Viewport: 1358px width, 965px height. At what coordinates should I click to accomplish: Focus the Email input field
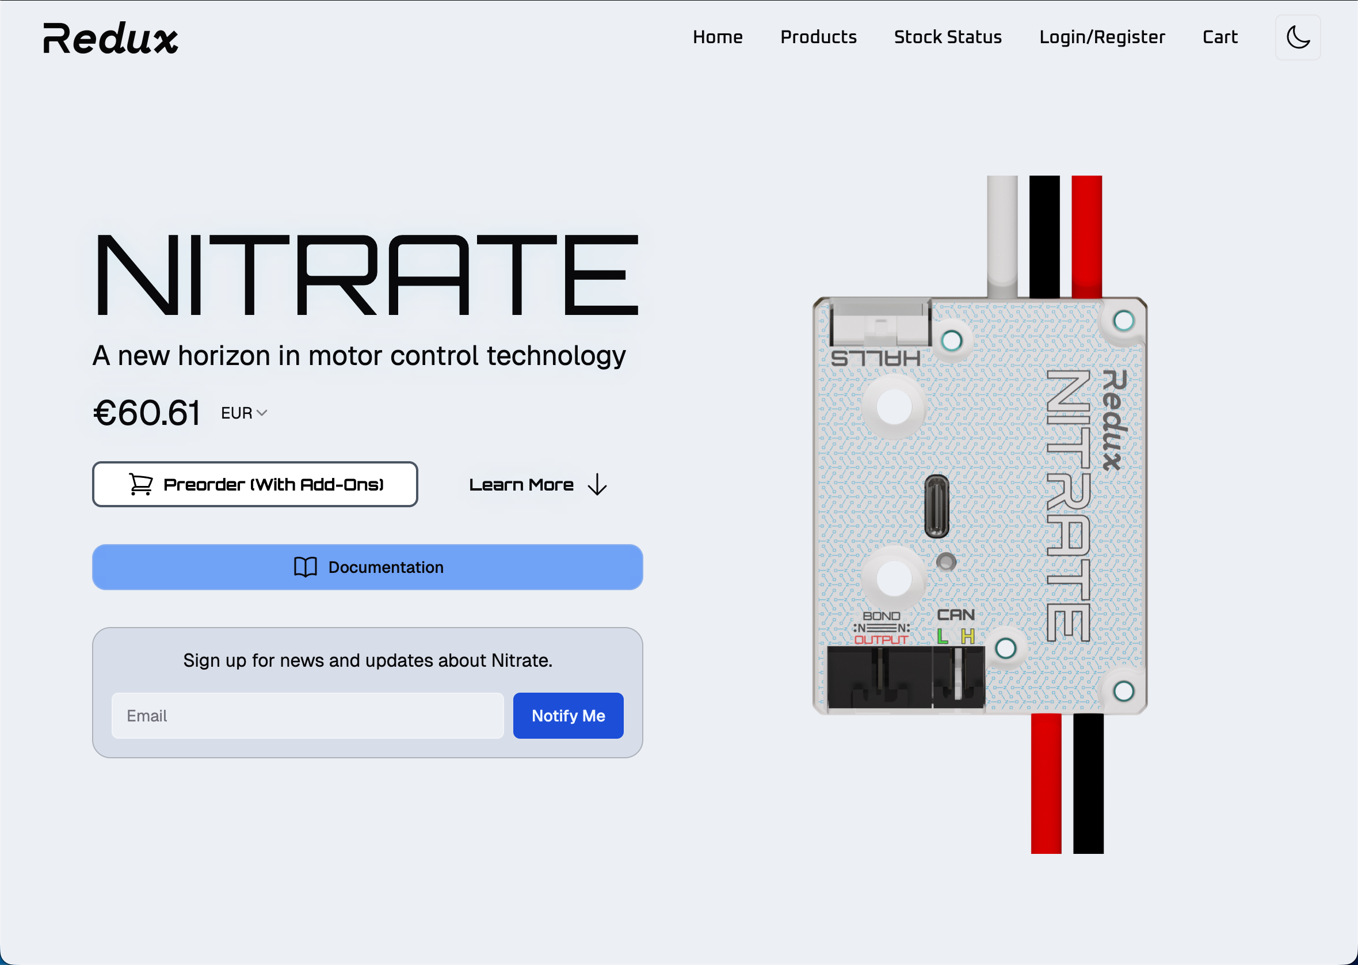click(308, 716)
